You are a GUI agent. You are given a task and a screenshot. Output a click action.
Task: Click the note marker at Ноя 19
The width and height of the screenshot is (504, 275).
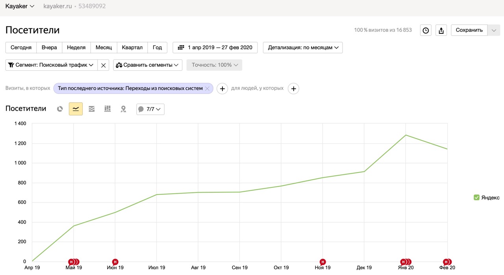pyautogui.click(x=323, y=262)
